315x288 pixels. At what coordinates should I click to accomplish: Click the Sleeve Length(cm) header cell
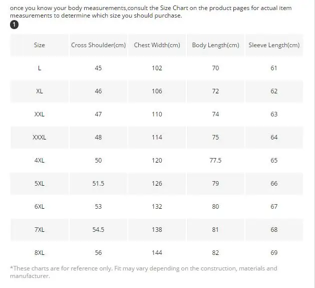tap(274, 45)
